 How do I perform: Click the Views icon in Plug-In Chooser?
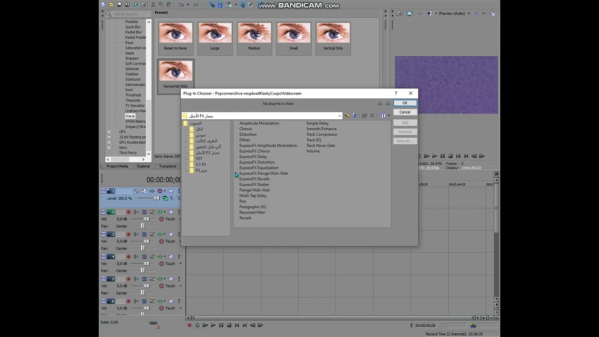click(x=383, y=116)
